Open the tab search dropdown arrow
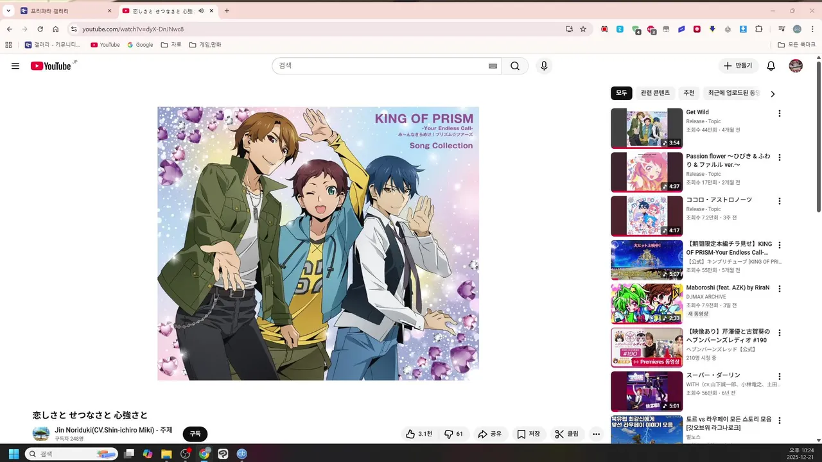The image size is (822, 462). (8, 11)
